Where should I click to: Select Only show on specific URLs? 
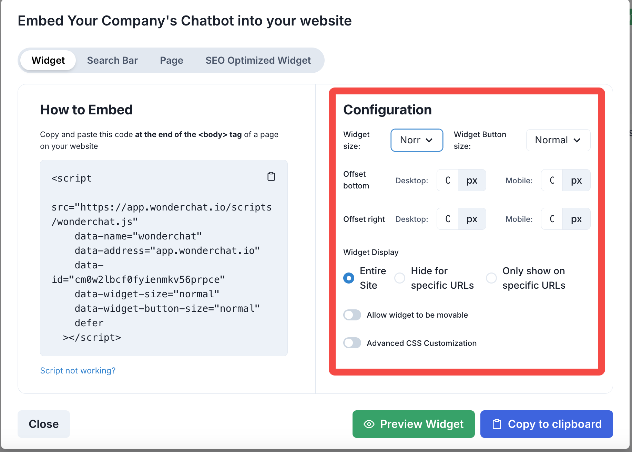(x=491, y=278)
